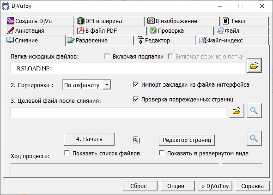Switch to the DPI и ширина tab
Viewport: 273px width, 195px height.
coord(109,21)
